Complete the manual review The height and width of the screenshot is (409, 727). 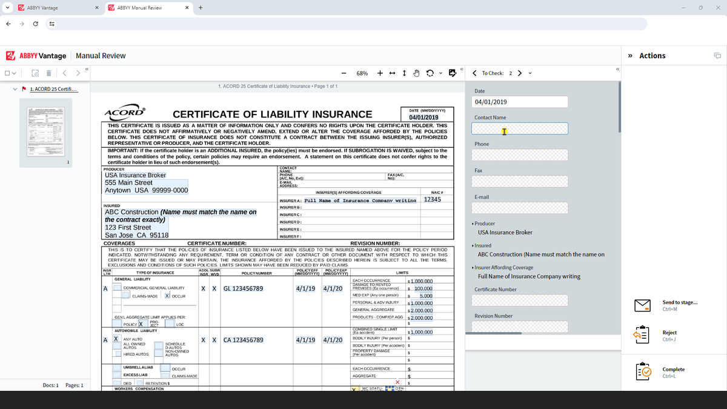(x=674, y=369)
